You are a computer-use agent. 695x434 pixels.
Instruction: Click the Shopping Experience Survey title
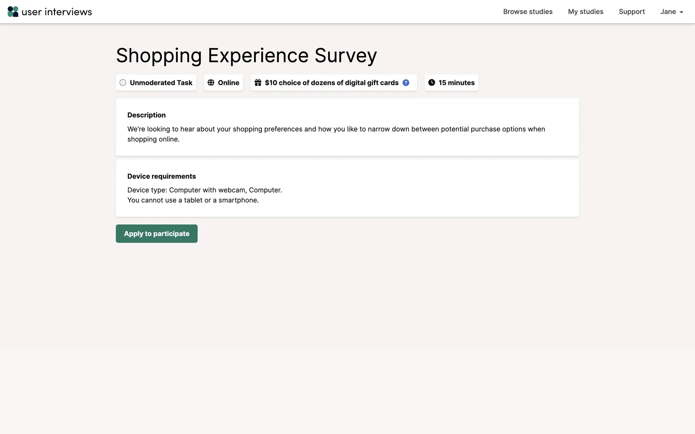[x=246, y=55]
